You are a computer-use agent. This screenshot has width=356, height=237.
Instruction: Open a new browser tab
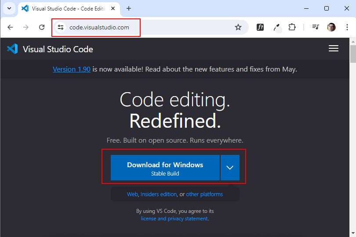click(x=129, y=9)
